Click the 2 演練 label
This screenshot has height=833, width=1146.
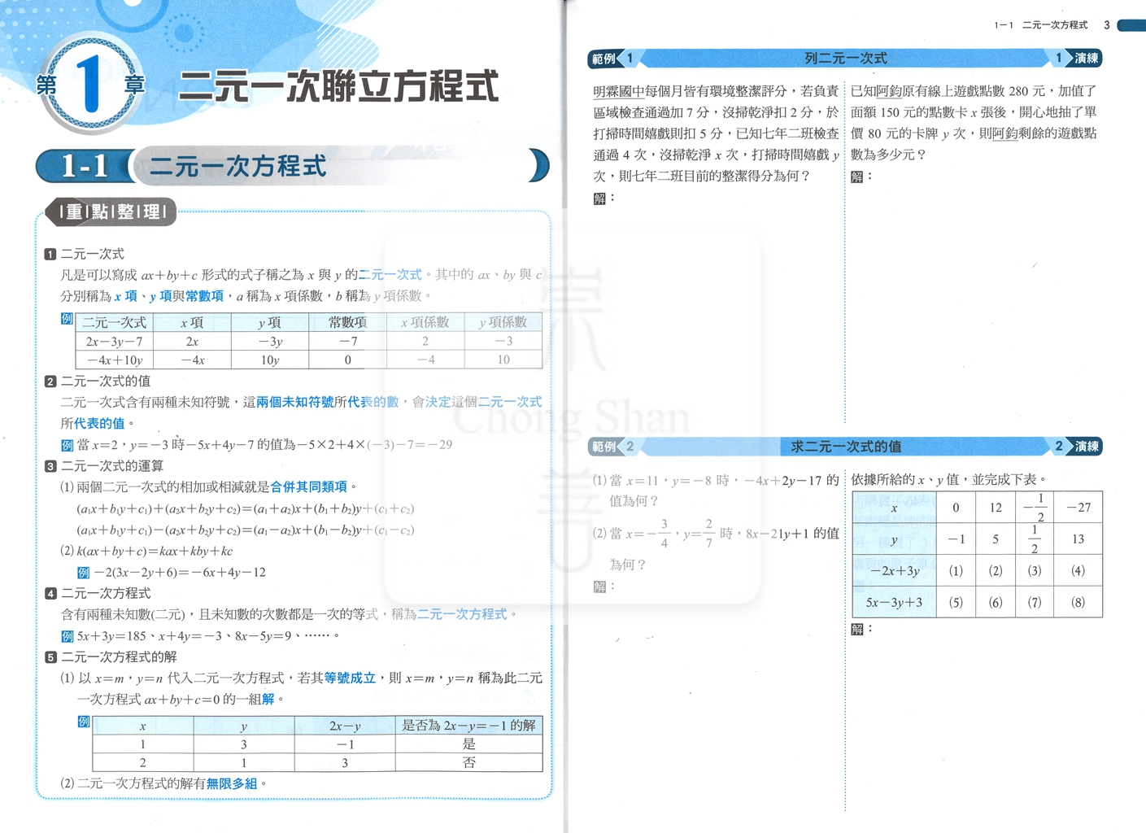point(1077,447)
